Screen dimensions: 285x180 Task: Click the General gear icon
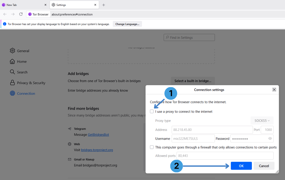click(12, 51)
